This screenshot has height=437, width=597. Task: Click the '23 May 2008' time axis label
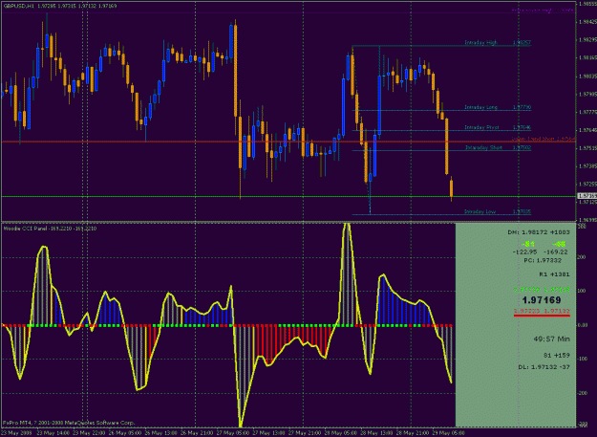16,433
